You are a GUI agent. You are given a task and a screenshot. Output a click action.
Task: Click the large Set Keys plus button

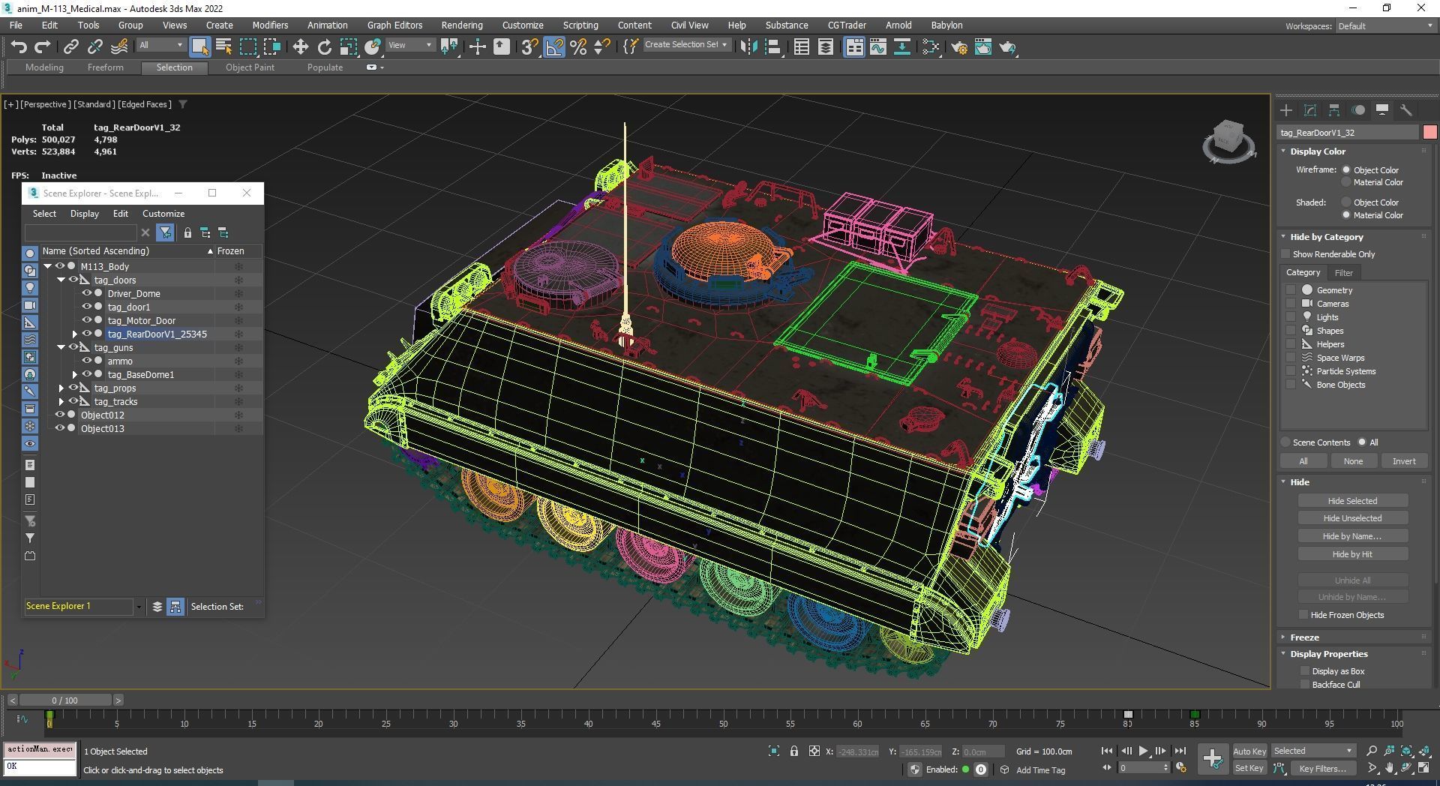tap(1212, 758)
